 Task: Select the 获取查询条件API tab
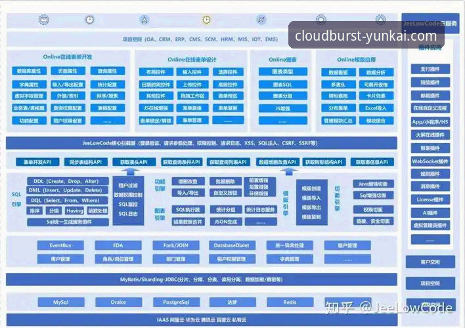click(x=181, y=162)
